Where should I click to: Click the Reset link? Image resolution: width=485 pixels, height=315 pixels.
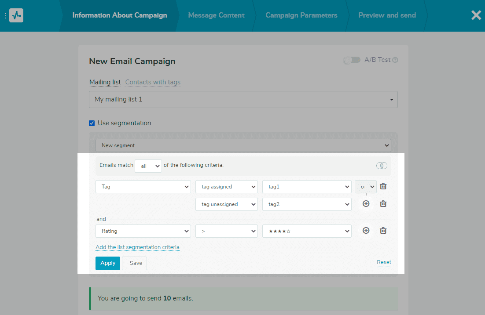(x=384, y=262)
